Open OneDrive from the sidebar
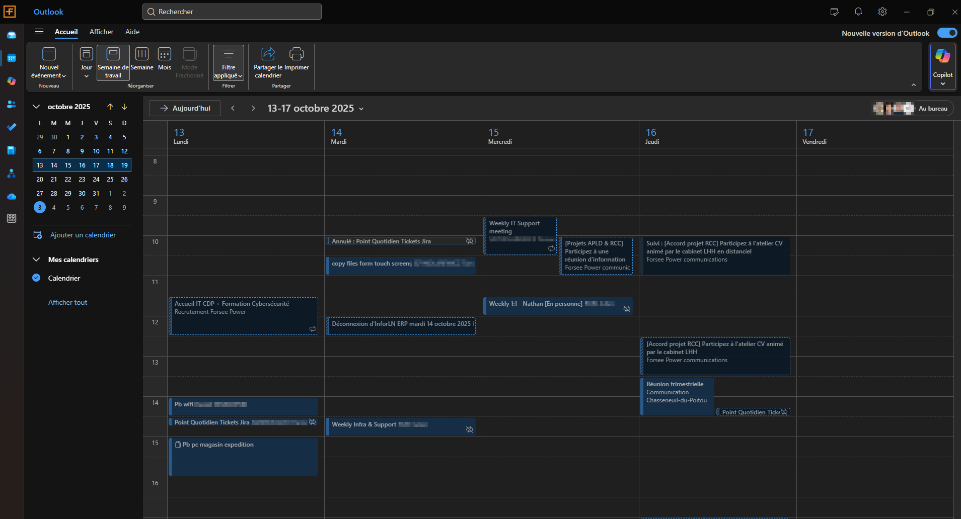Viewport: 961px width, 519px height. point(12,196)
